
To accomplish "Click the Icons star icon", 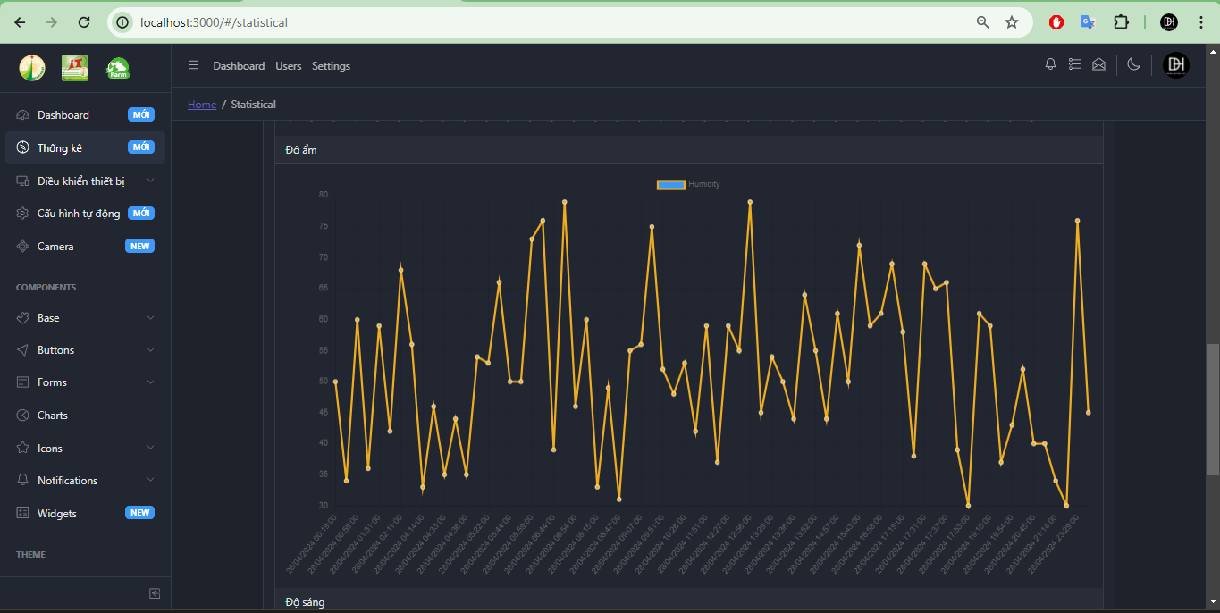I will 22,448.
